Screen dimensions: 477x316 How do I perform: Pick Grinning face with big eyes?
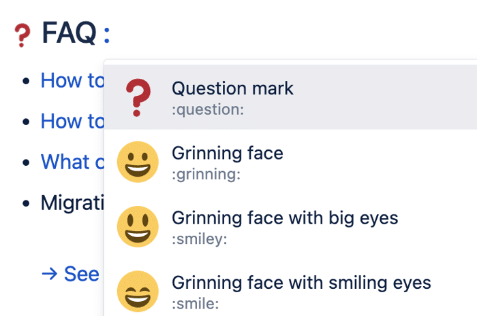[290, 226]
